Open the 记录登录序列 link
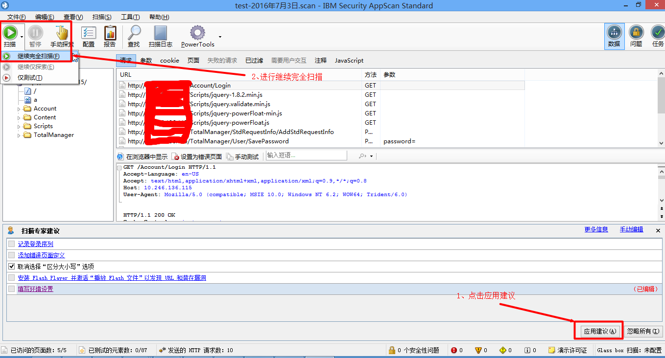 click(35, 244)
